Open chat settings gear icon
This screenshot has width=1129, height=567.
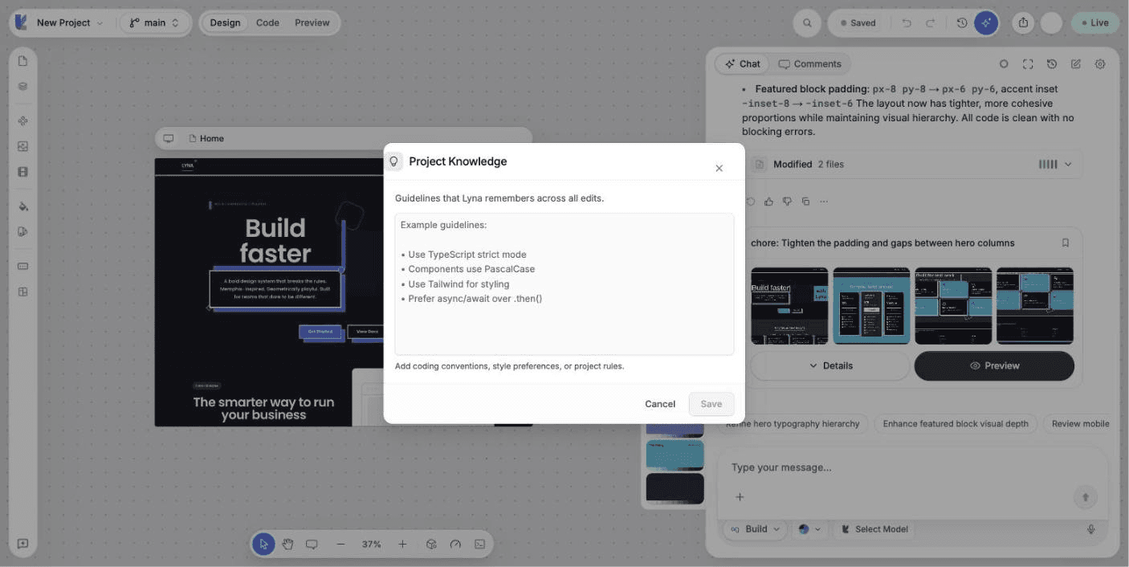point(1100,64)
